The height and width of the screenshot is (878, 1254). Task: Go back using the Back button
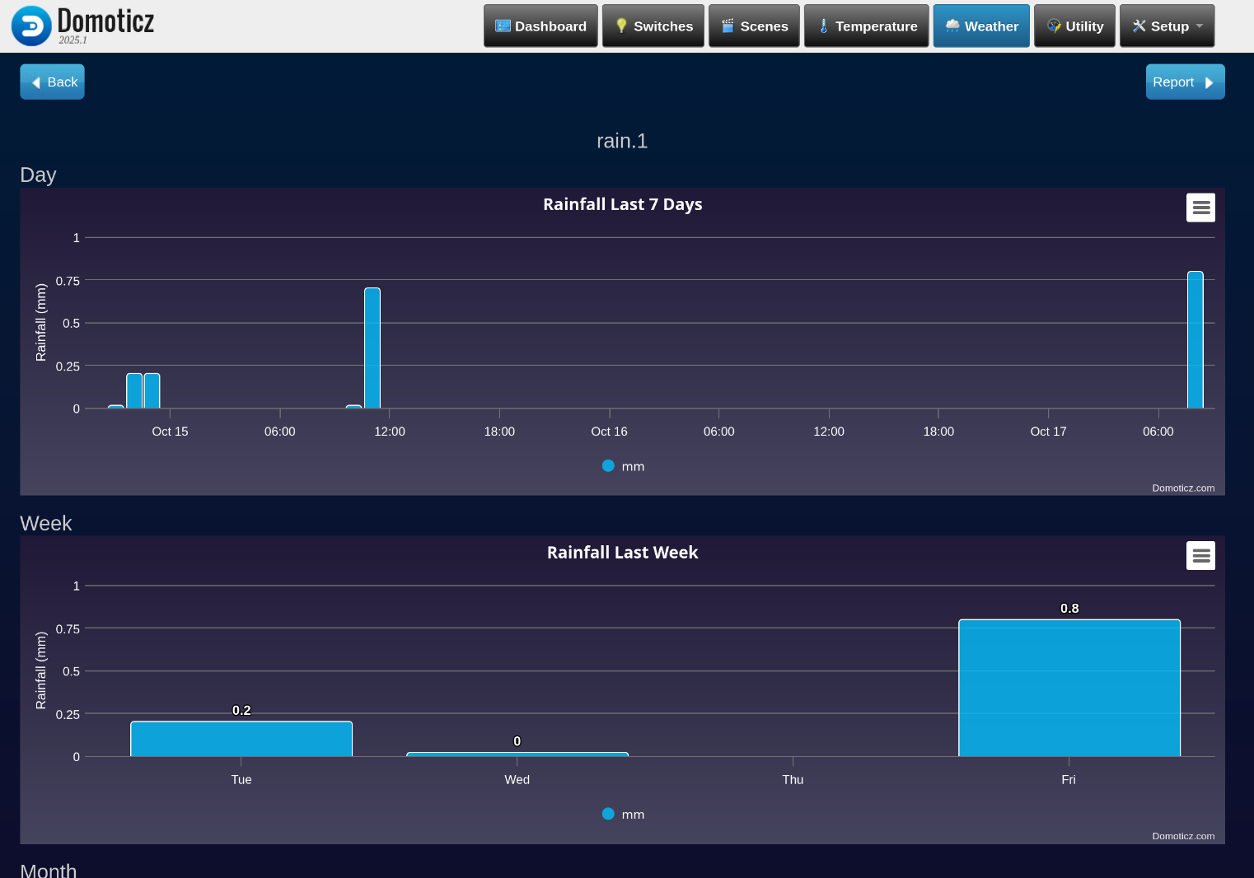53,82
